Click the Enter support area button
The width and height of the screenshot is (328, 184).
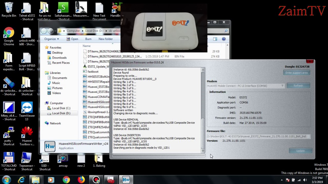click(296, 73)
